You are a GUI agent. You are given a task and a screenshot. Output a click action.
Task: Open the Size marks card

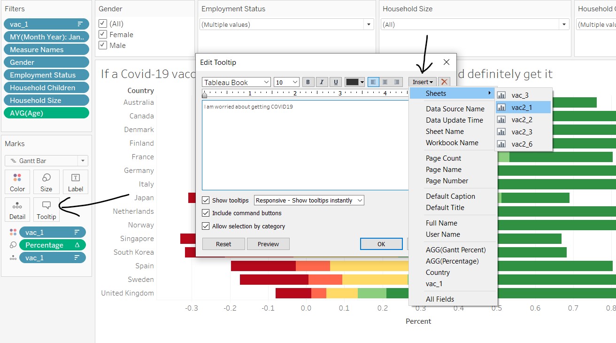tap(46, 182)
